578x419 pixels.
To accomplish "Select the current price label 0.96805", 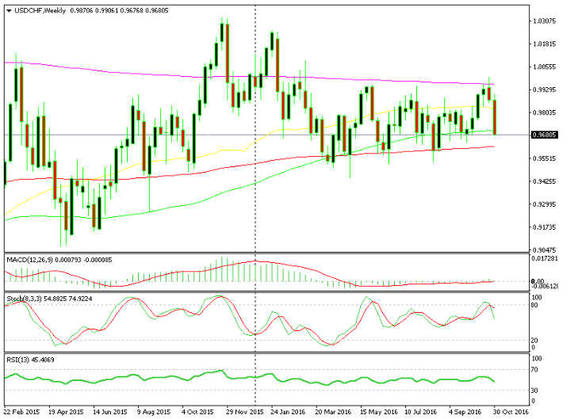I will tap(545, 135).
